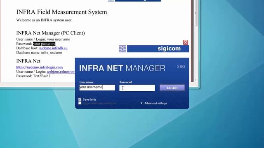The width and height of the screenshot is (264, 148).
Task: Click the 'Password: Trat2Pash3' text
Action: [x=33, y=76]
